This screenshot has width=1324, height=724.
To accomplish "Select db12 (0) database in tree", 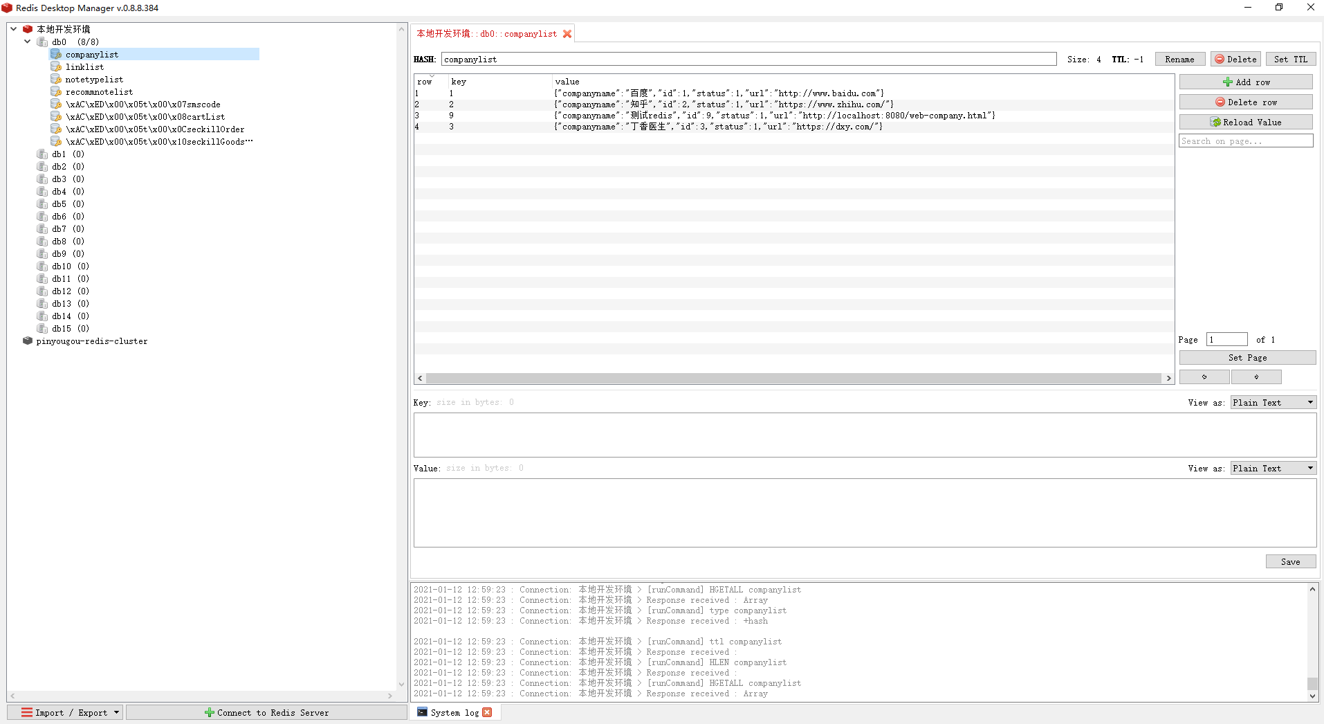I will click(70, 291).
